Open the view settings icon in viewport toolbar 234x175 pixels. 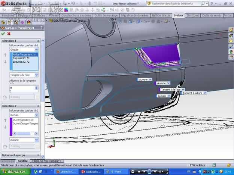(x=166, y=22)
